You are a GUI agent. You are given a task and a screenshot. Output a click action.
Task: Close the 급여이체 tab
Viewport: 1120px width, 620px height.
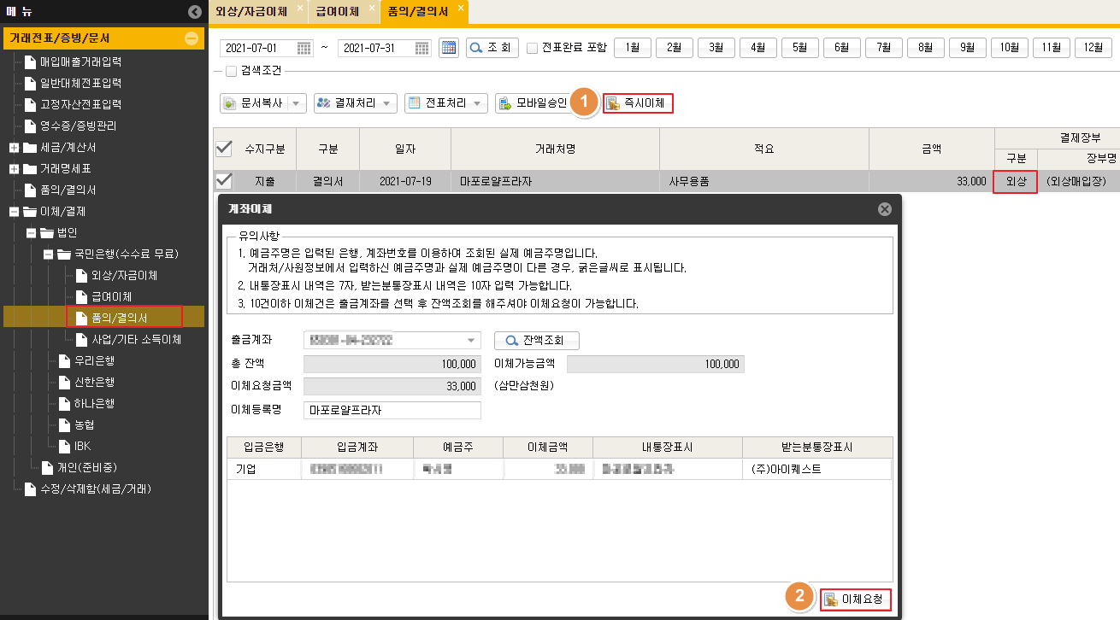pos(372,8)
